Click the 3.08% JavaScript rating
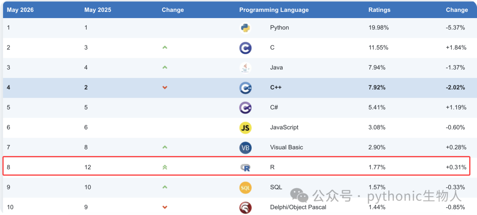Screen dimensions: 477x215 [x=377, y=127]
